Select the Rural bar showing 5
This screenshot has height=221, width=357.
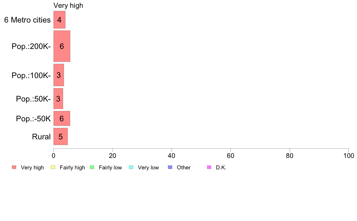click(x=61, y=137)
